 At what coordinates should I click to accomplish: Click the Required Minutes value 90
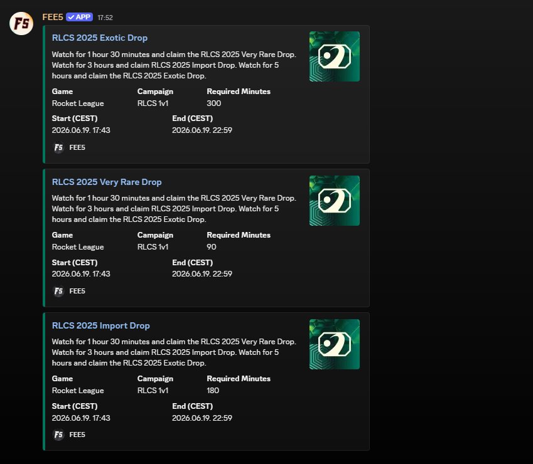click(x=212, y=247)
